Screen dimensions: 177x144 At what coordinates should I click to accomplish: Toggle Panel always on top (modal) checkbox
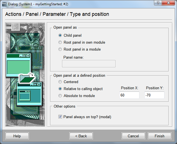[60, 117]
